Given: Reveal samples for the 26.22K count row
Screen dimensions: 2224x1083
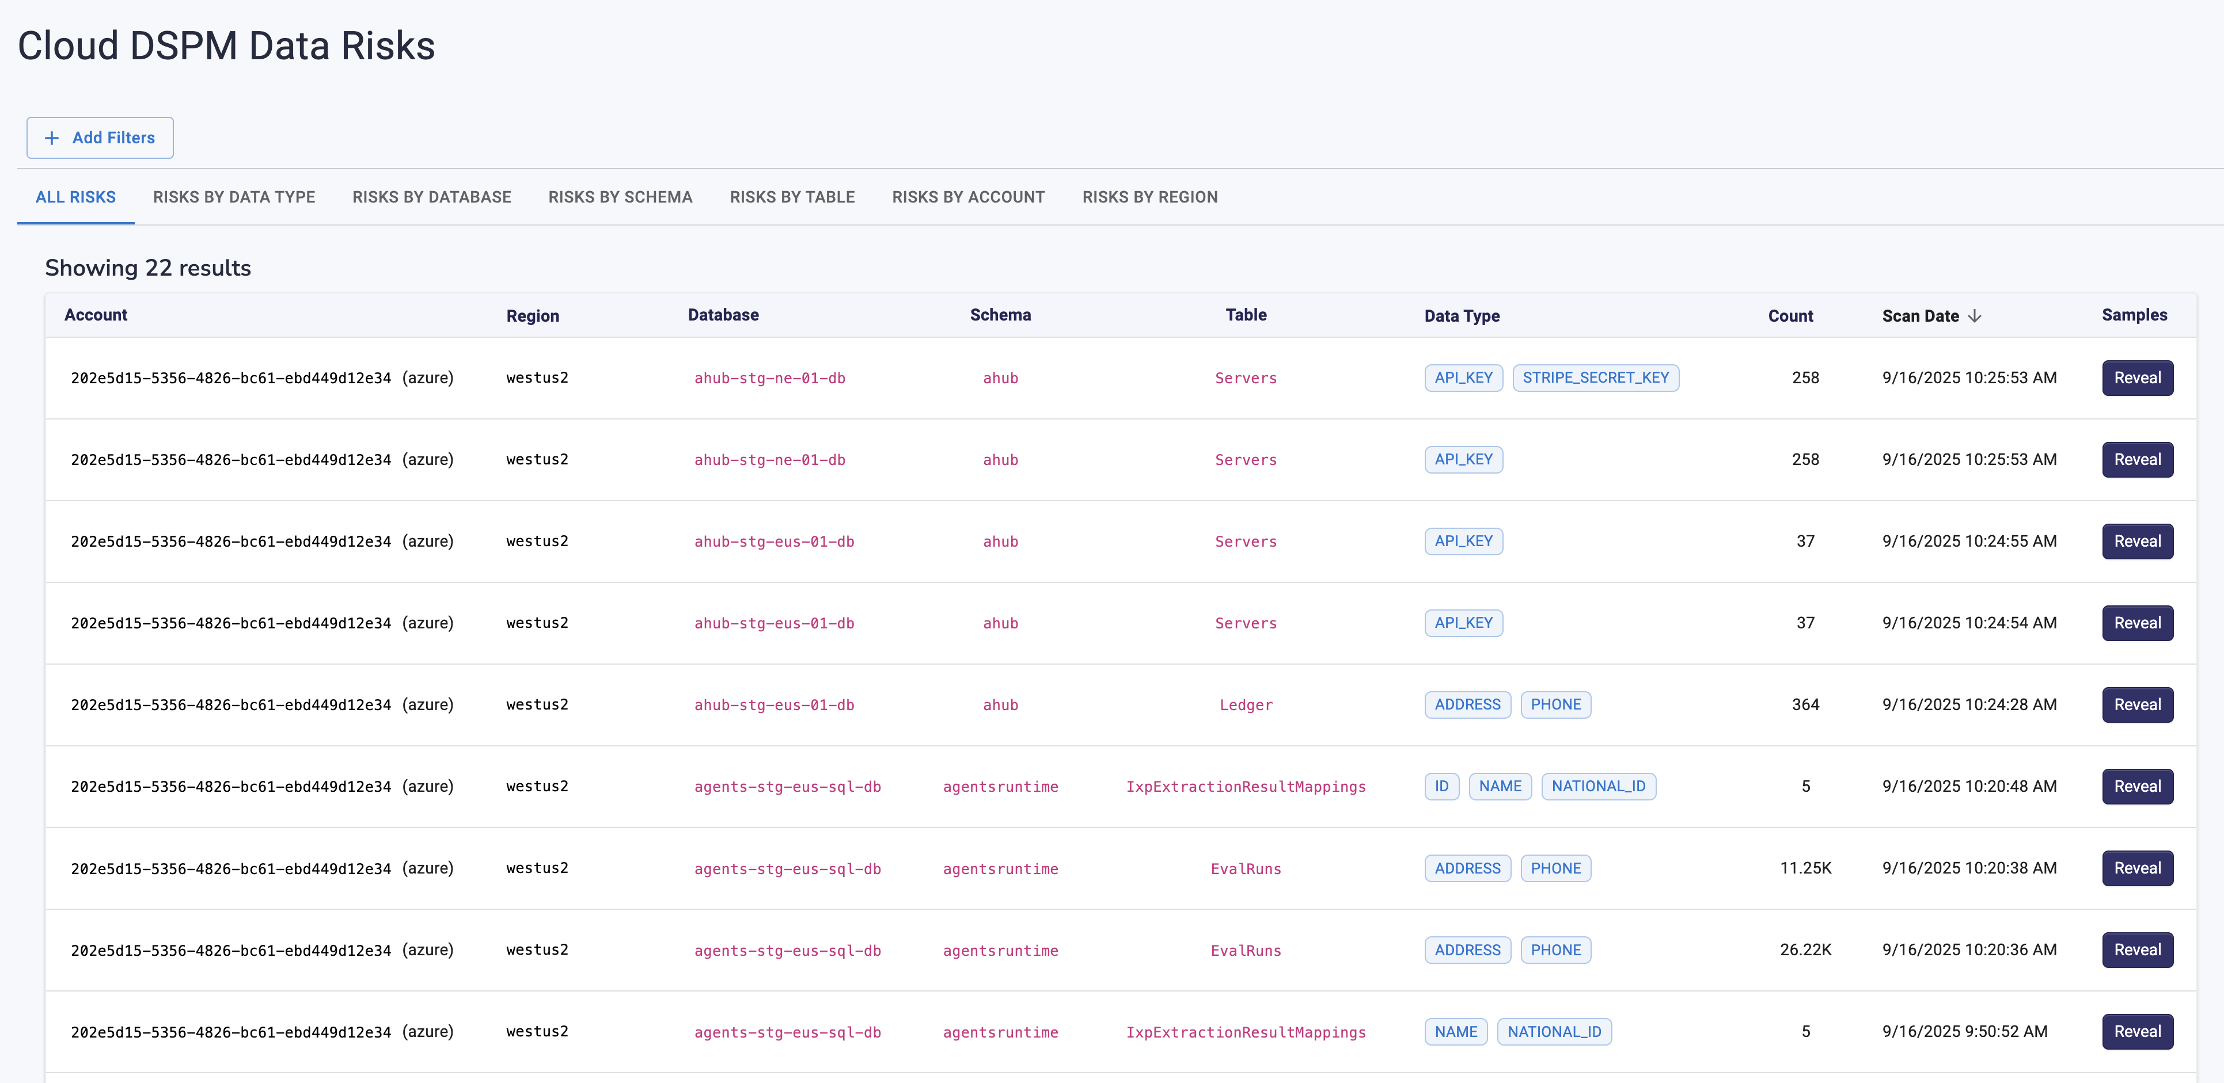Looking at the screenshot, I should (x=2137, y=950).
